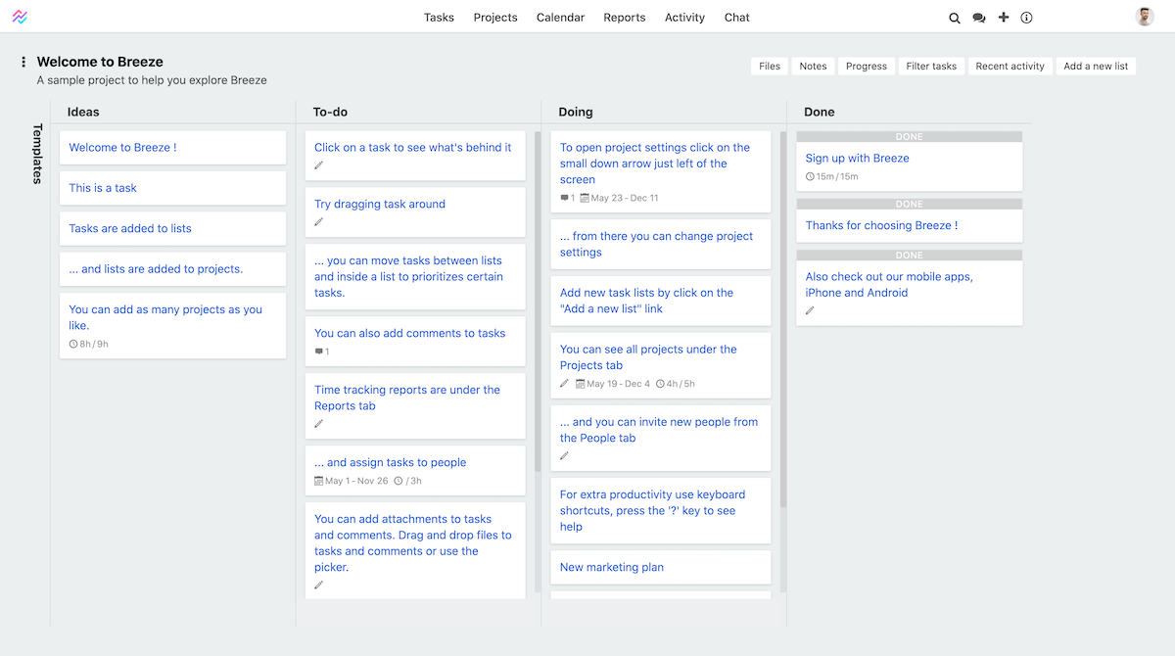Open Recent activity
This screenshot has height=656, width=1175.
click(1010, 66)
